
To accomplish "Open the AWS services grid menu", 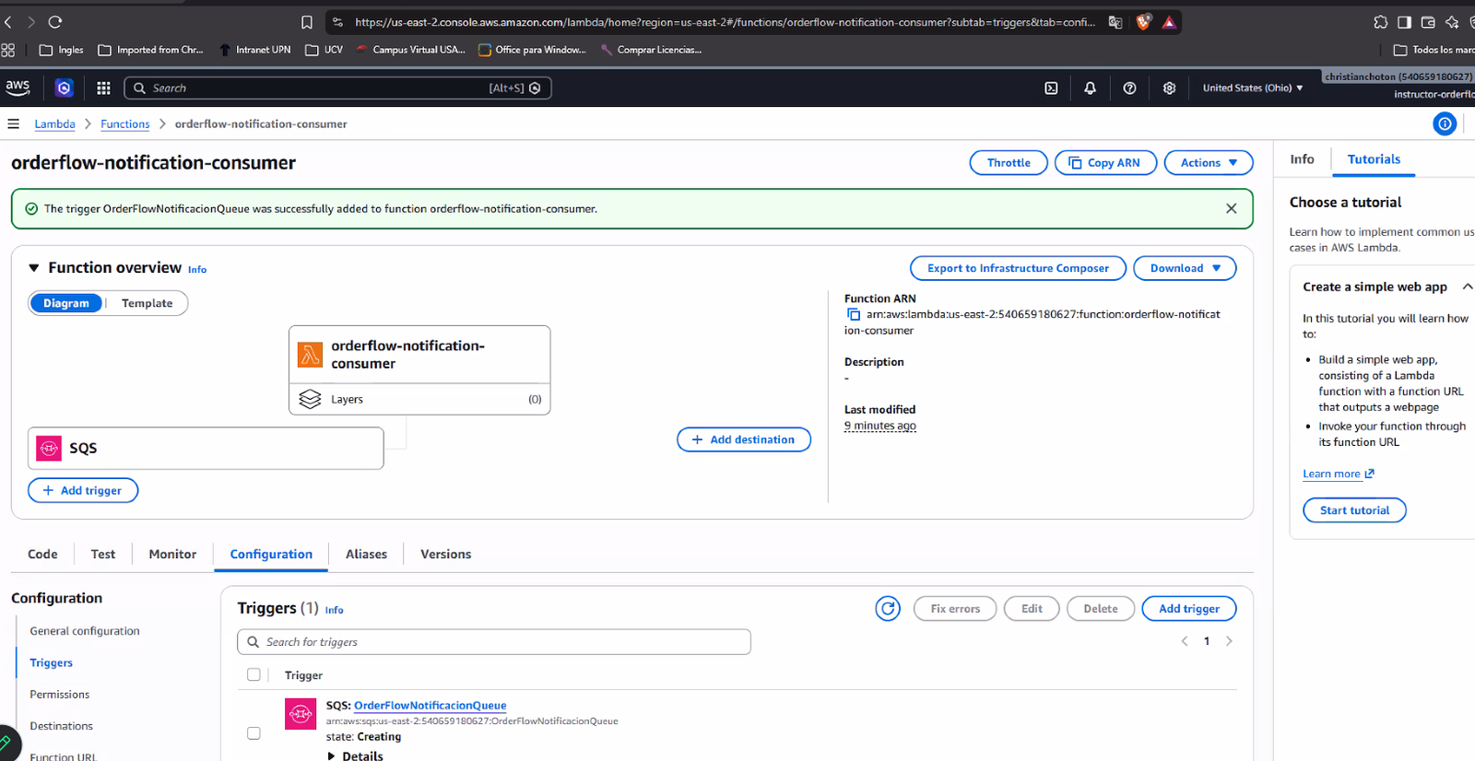I will pos(103,88).
